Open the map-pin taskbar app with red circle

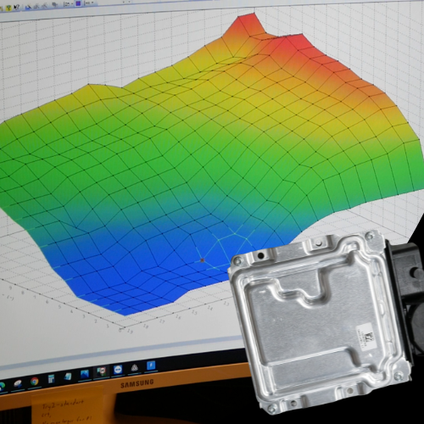102,371
